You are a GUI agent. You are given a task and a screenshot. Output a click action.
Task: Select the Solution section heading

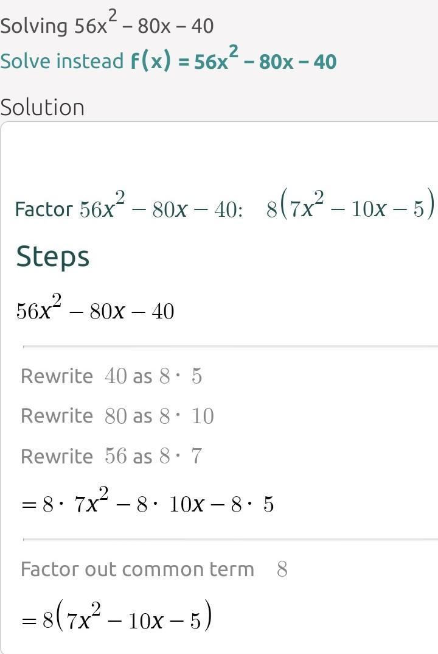[x=42, y=107]
